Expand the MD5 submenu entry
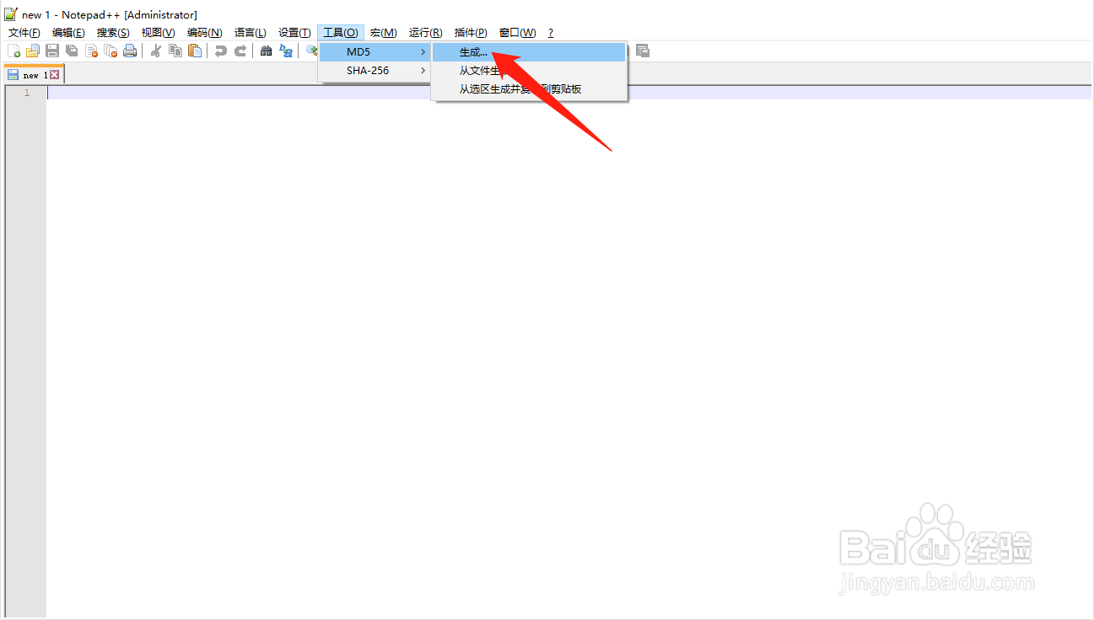Image resolution: width=1094 pixels, height=620 pixels. [375, 52]
